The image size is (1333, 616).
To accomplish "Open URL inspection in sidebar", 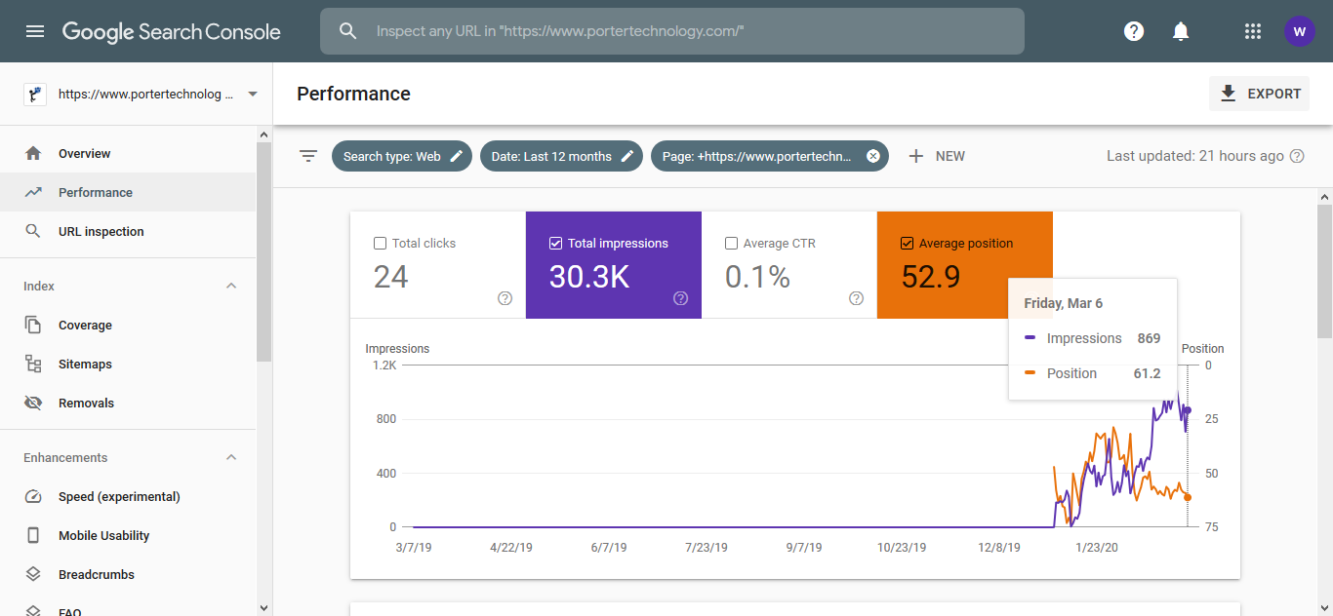I will click(x=128, y=231).
